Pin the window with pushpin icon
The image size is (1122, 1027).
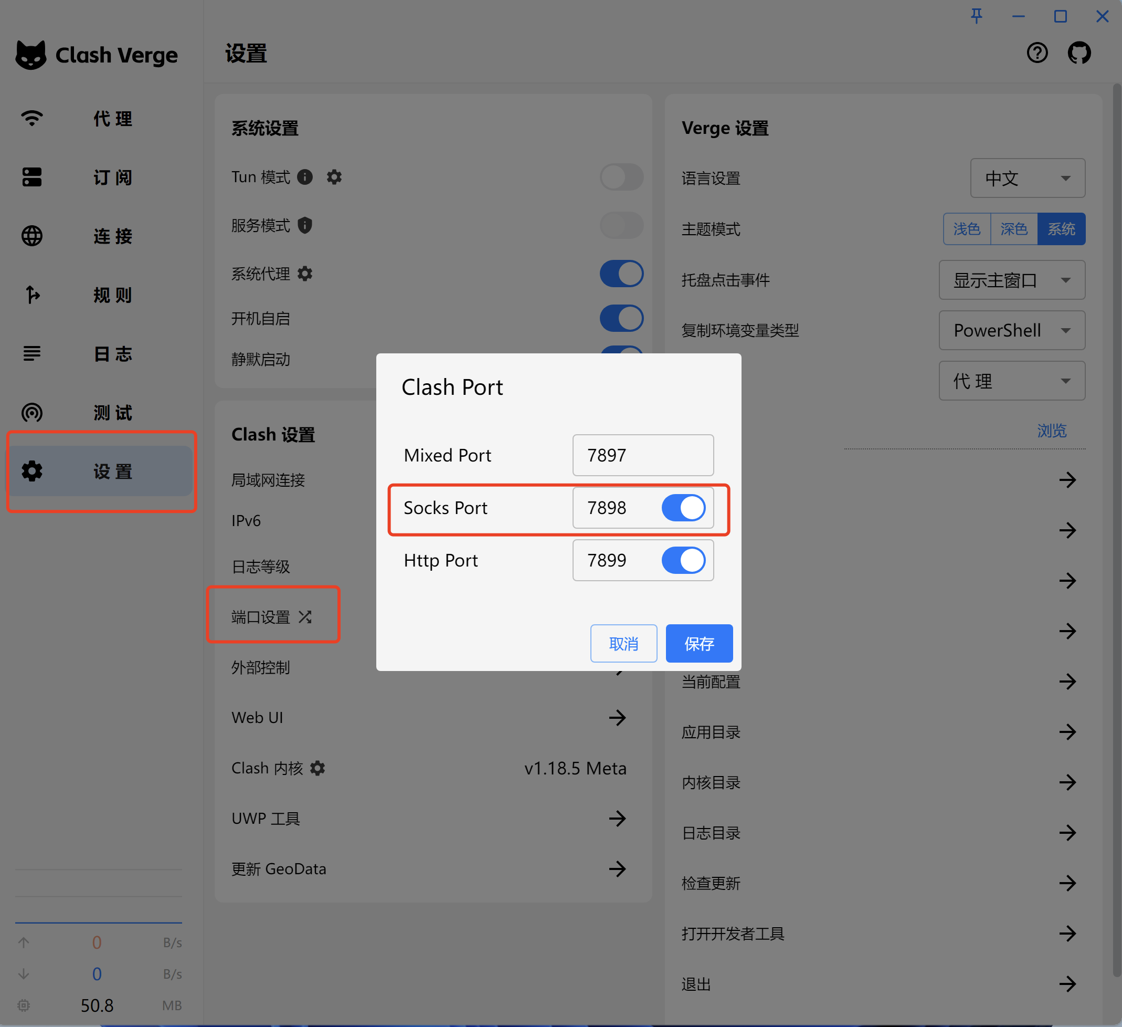[x=976, y=16]
